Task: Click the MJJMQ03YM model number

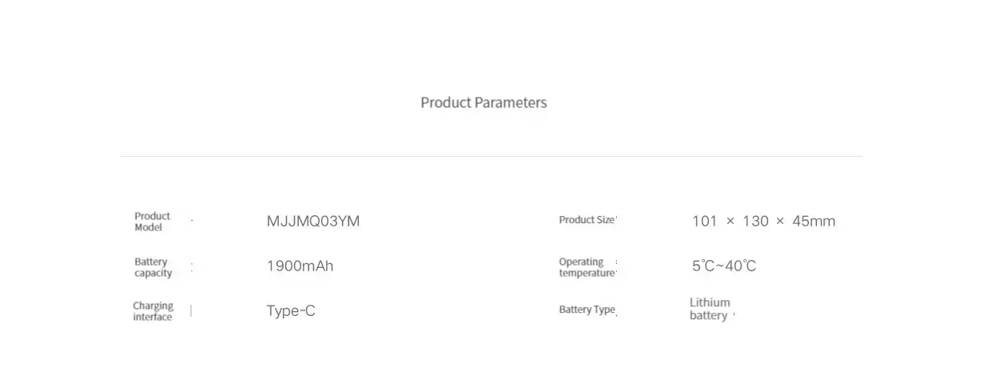Action: [x=313, y=222]
